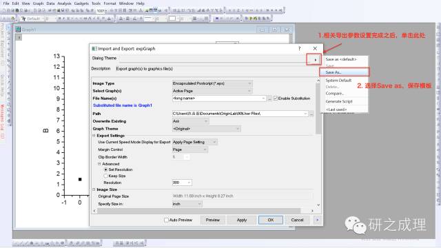This screenshot has width=441, height=248.
Task: Open the Analysis menu
Action: [64, 3]
